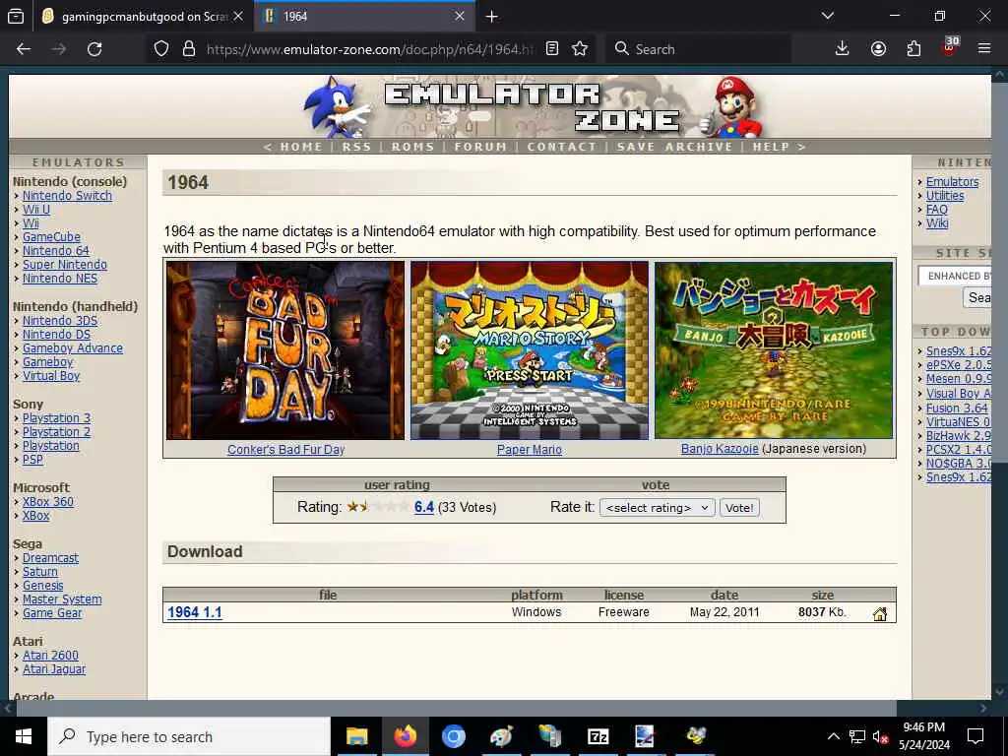
Task: Open the Extensions puzzle icon
Action: [913, 49]
